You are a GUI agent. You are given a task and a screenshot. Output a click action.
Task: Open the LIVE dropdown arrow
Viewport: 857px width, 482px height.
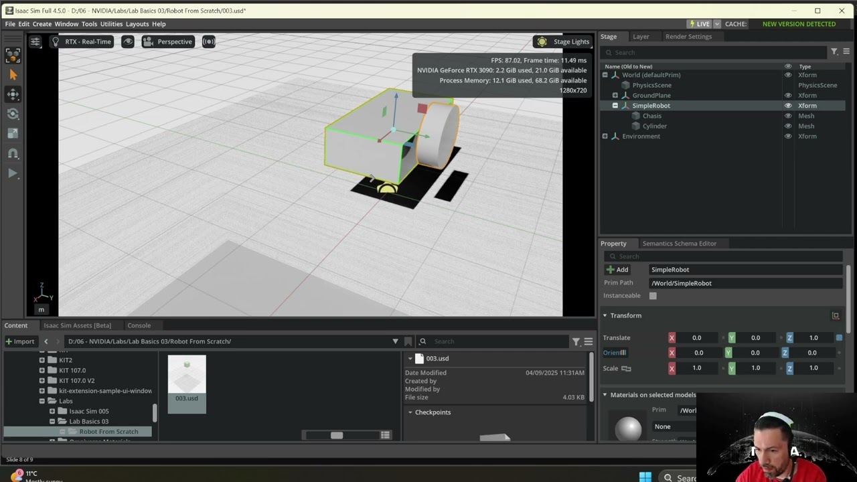point(717,24)
